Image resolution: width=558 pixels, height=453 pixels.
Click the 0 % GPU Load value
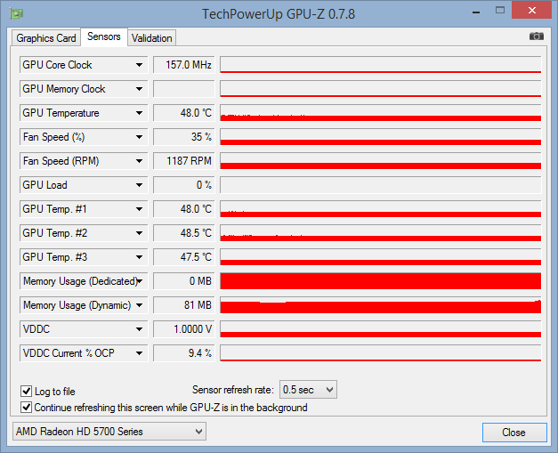184,185
